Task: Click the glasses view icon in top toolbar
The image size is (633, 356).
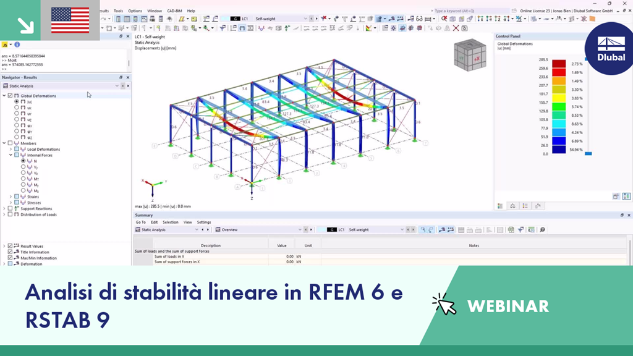Action: 420,19
